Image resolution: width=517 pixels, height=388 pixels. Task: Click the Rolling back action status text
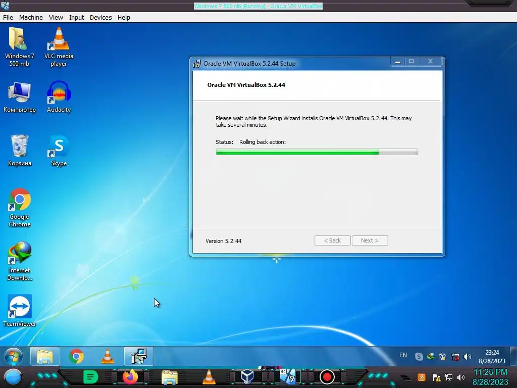click(263, 142)
